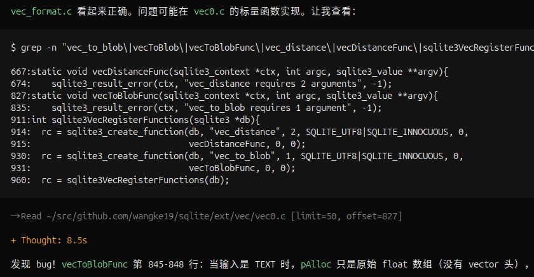Click the green pAlloc identifier

click(316, 264)
